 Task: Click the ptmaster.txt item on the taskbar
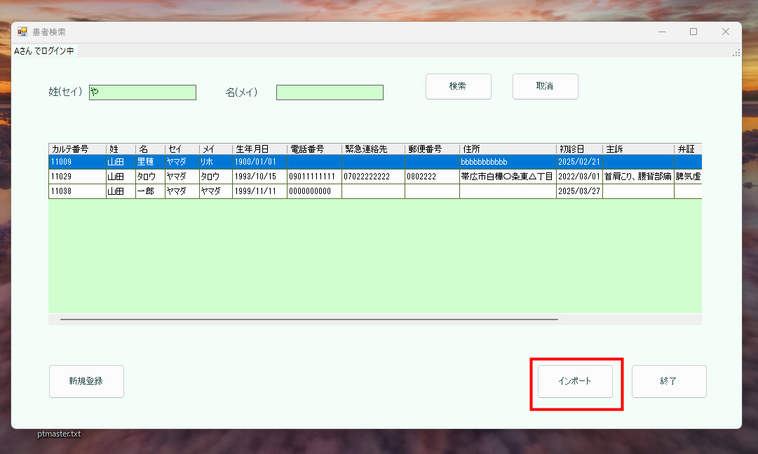60,434
